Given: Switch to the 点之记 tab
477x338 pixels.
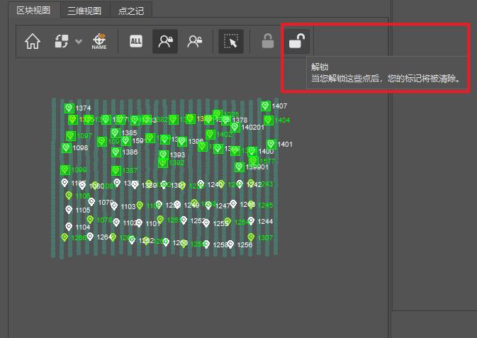Looking at the screenshot, I should point(131,11).
